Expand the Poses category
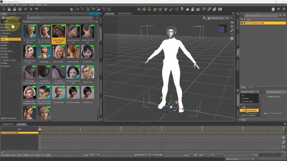This screenshot has height=161, width=287. pos(2,45)
